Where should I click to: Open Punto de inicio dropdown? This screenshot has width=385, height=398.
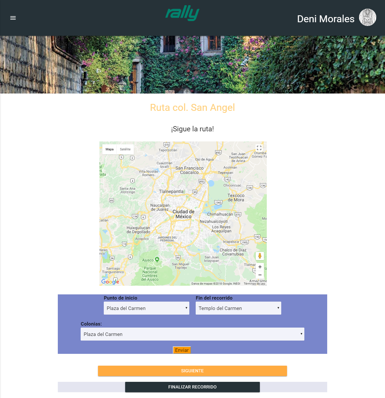point(147,308)
